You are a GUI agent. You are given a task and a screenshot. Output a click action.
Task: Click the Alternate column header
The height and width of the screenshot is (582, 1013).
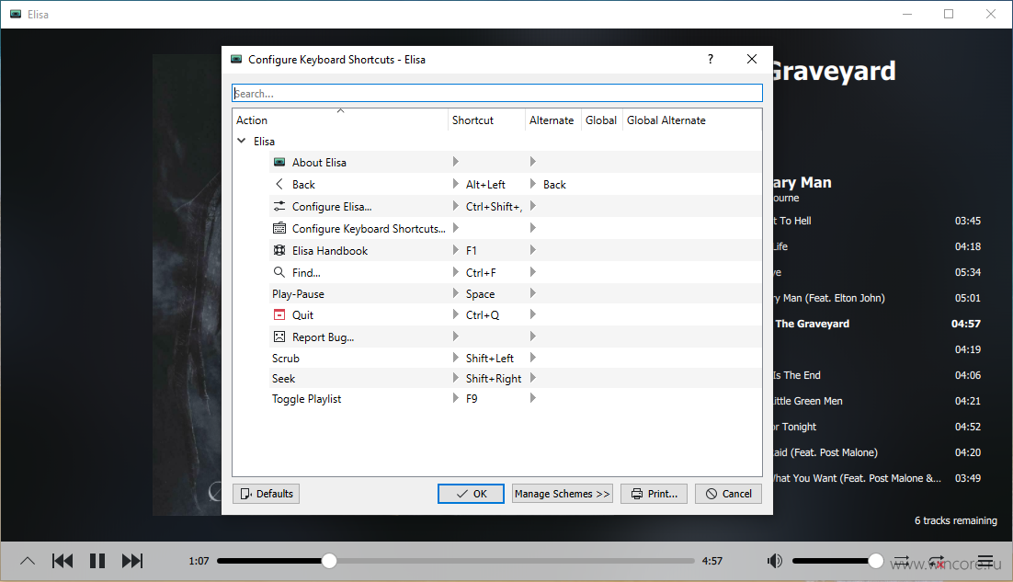[x=553, y=120]
